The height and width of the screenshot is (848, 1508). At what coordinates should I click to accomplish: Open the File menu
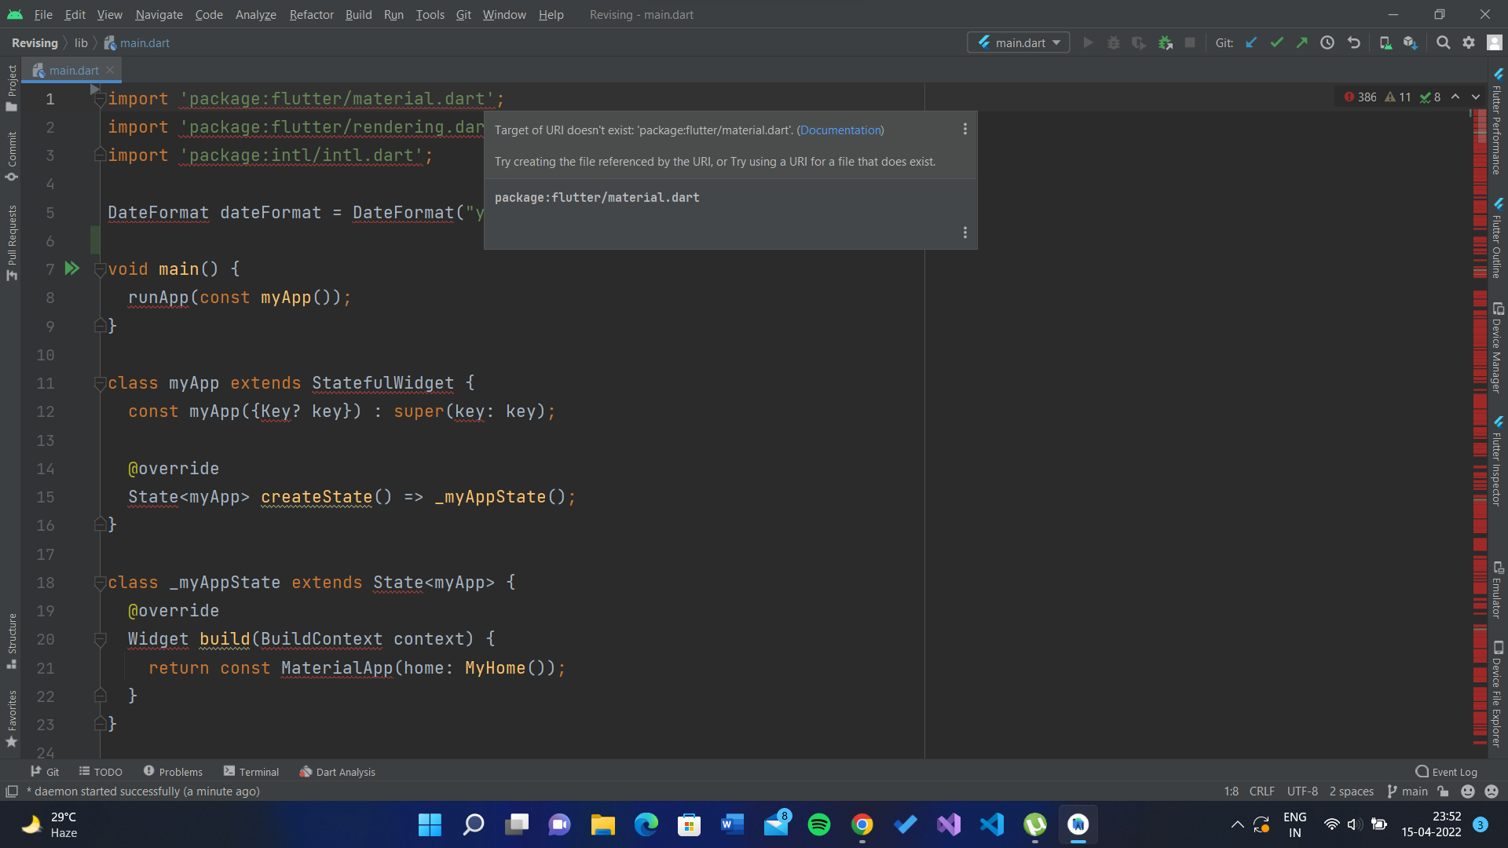pos(43,14)
